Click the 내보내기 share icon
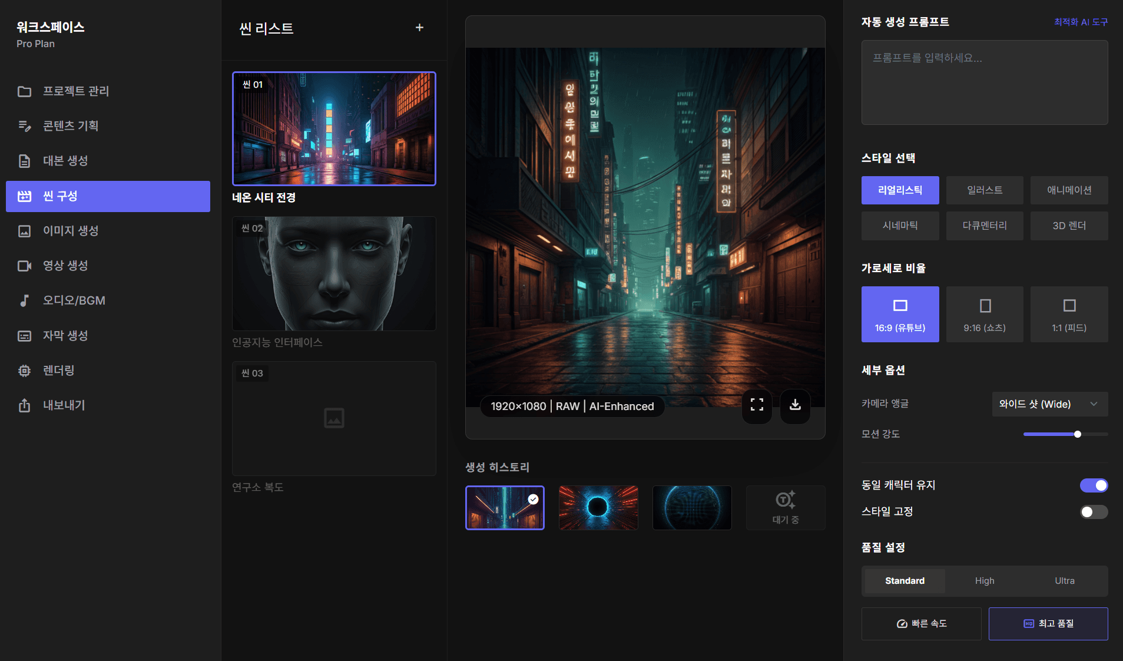Viewport: 1123px width, 661px height. click(x=24, y=405)
